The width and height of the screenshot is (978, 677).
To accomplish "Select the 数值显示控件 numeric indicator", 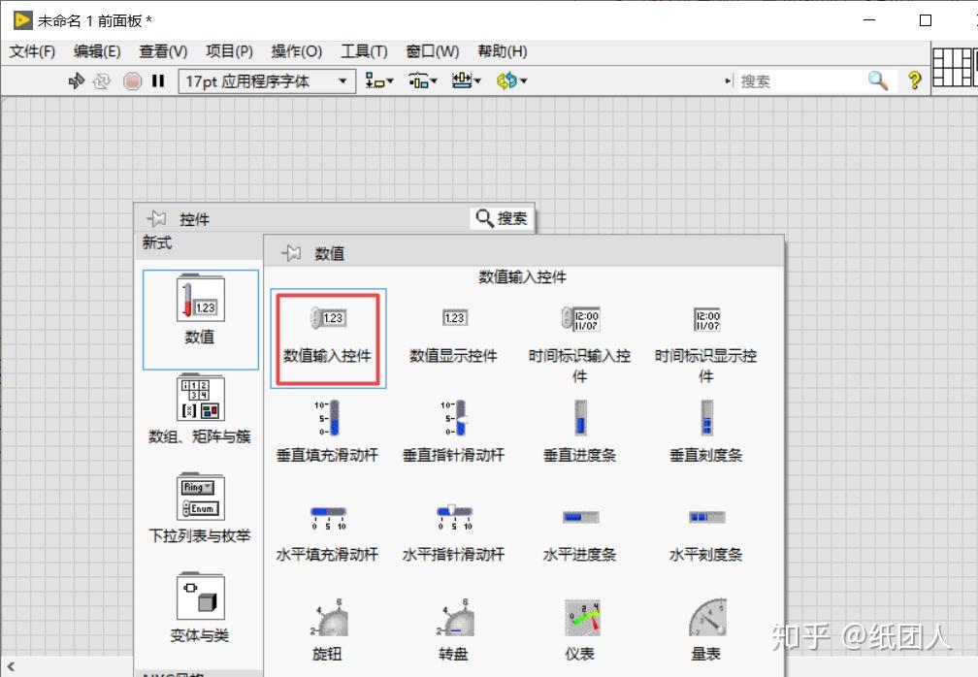I will 453,335.
